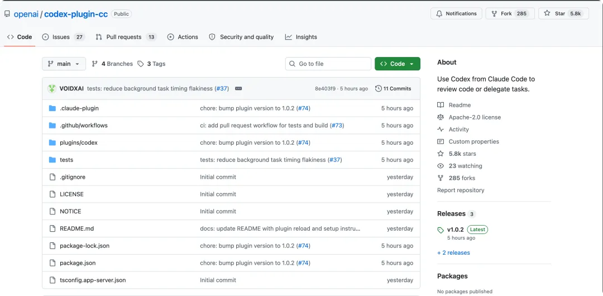Open the + 2 releases link
This screenshot has width=603, height=296.
pyautogui.click(x=453, y=252)
